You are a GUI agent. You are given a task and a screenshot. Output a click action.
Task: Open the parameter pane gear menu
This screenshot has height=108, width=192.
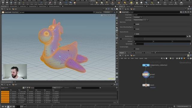click(x=181, y=12)
